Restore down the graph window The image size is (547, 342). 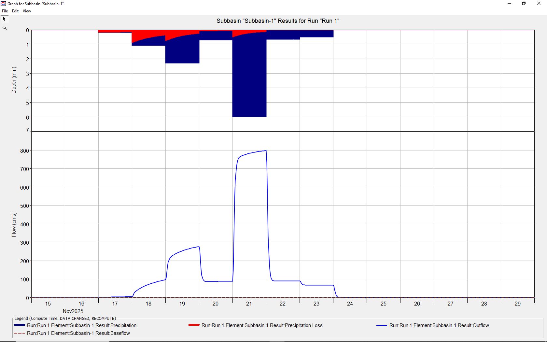[524, 4]
